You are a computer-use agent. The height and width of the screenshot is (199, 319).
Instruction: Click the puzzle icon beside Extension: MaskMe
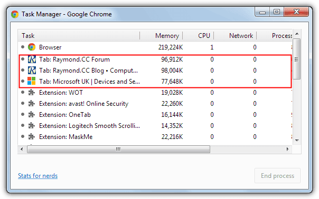(x=31, y=136)
